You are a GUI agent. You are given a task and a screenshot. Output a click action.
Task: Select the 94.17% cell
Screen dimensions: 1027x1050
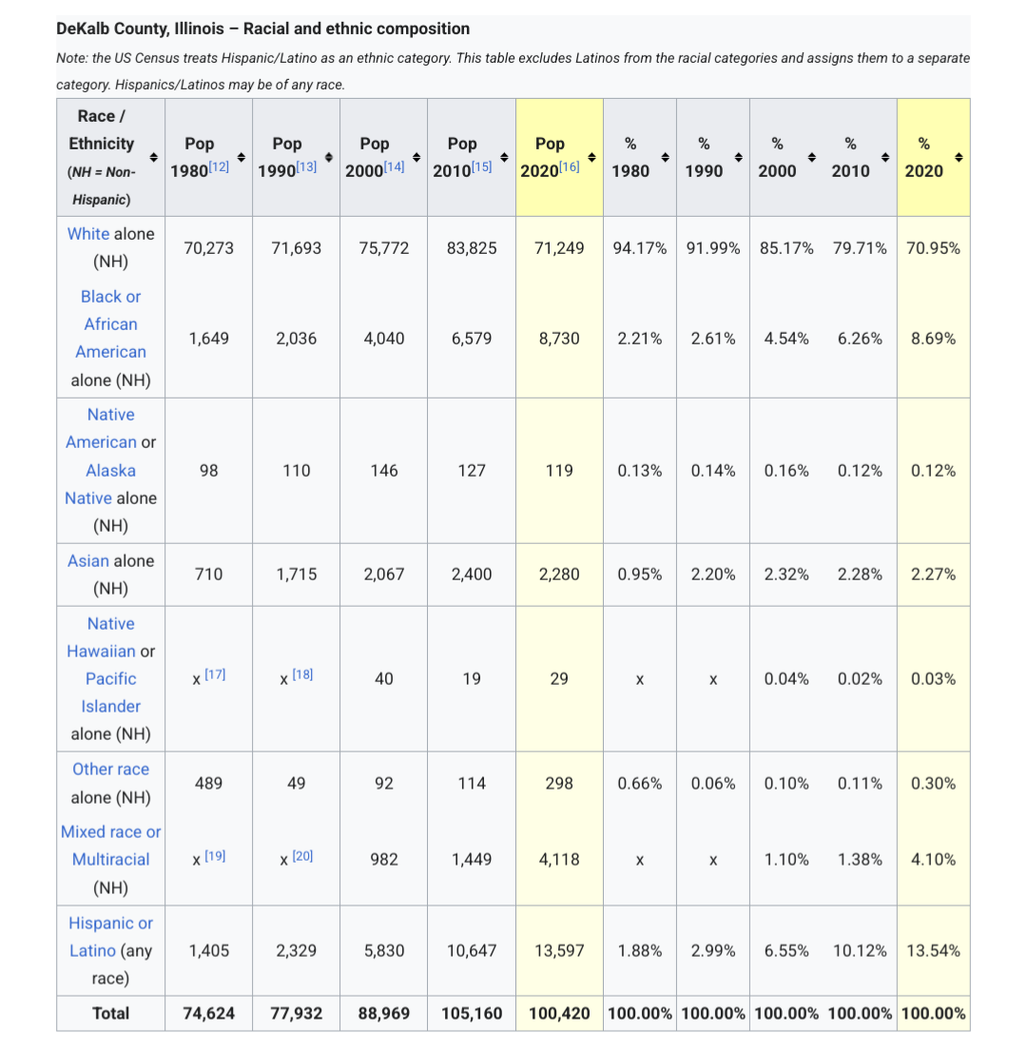[x=640, y=248]
